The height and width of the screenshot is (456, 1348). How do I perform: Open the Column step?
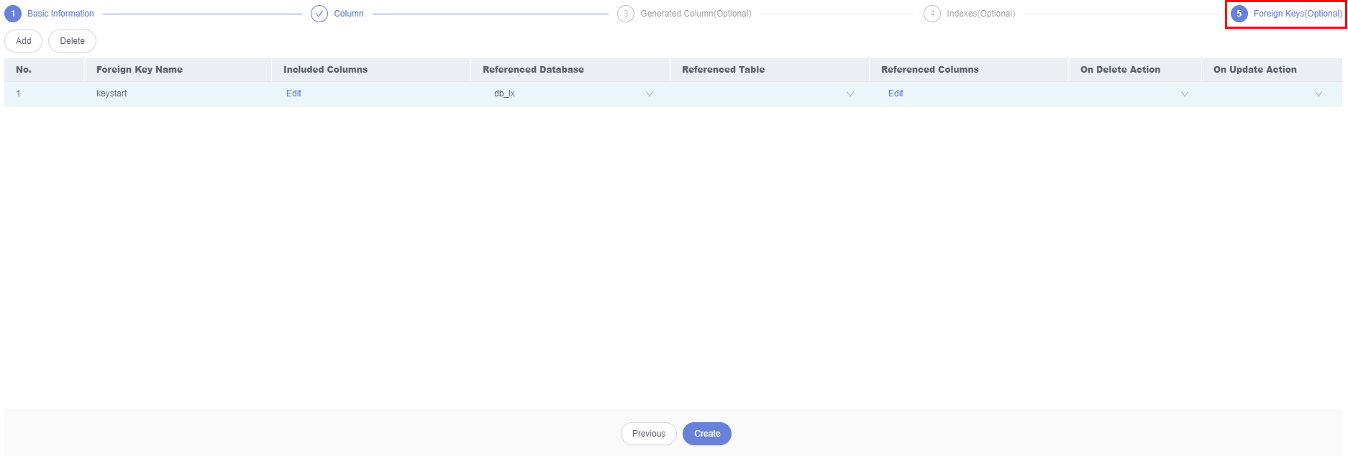click(x=348, y=14)
